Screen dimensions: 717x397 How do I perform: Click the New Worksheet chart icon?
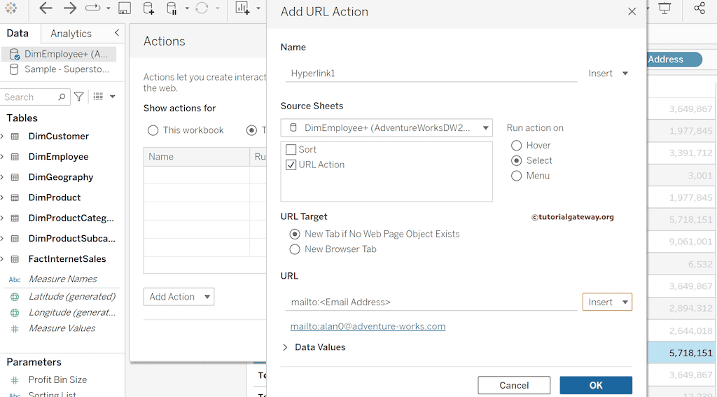pos(242,8)
